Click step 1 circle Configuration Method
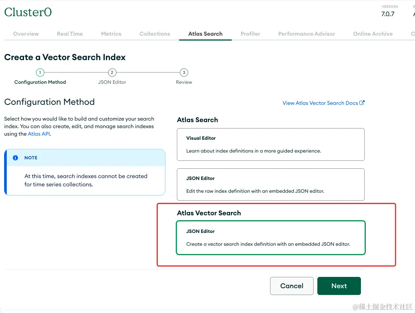Screen dimensions: 415x313 click(40, 73)
